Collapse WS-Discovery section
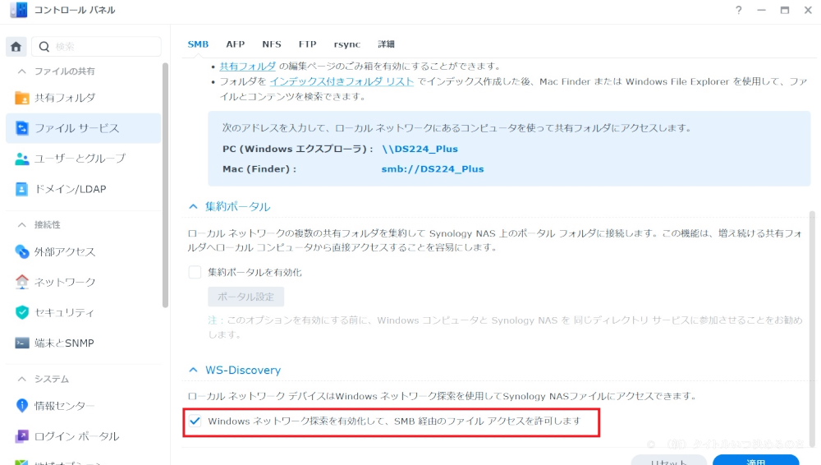This screenshot has width=821, height=465. tap(193, 371)
